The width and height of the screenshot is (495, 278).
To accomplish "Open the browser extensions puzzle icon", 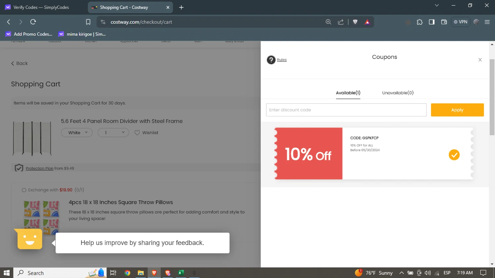I will point(419,22).
